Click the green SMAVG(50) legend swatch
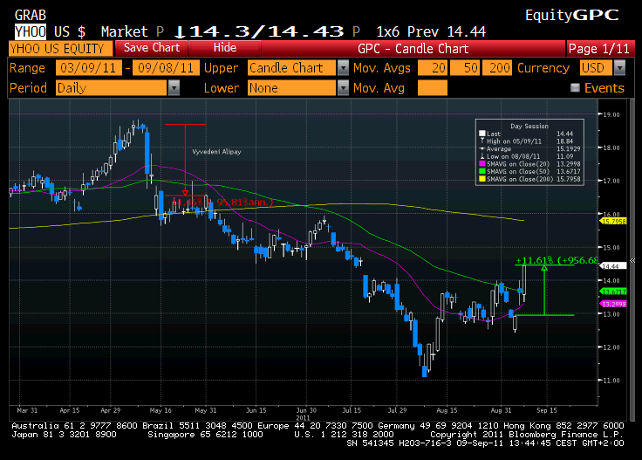The image size is (642, 460). 481,171
